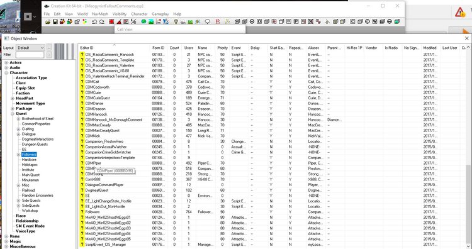
Task: Expand the Actors tree node
Action: click(x=6, y=62)
